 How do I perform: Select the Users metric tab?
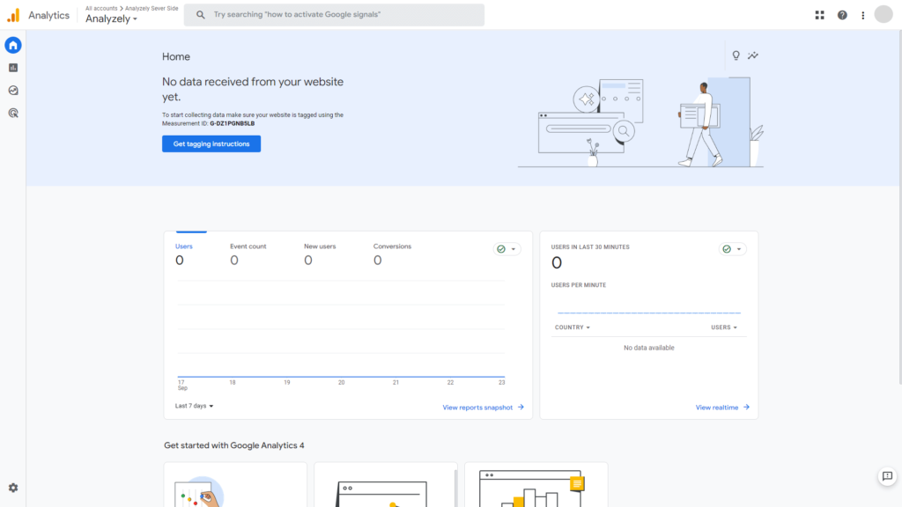(x=184, y=253)
